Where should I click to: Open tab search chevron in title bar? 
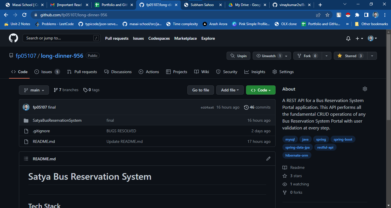345,4
